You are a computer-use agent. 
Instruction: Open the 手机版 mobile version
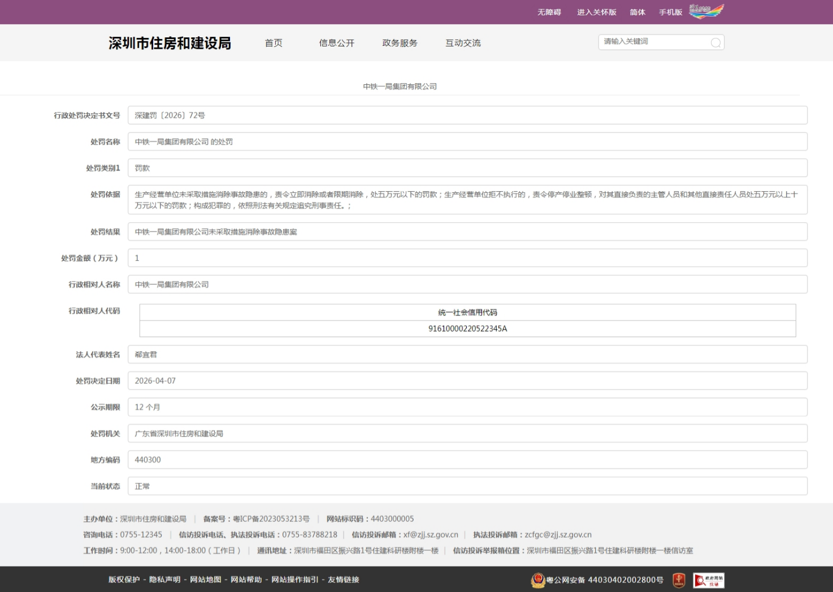point(670,12)
